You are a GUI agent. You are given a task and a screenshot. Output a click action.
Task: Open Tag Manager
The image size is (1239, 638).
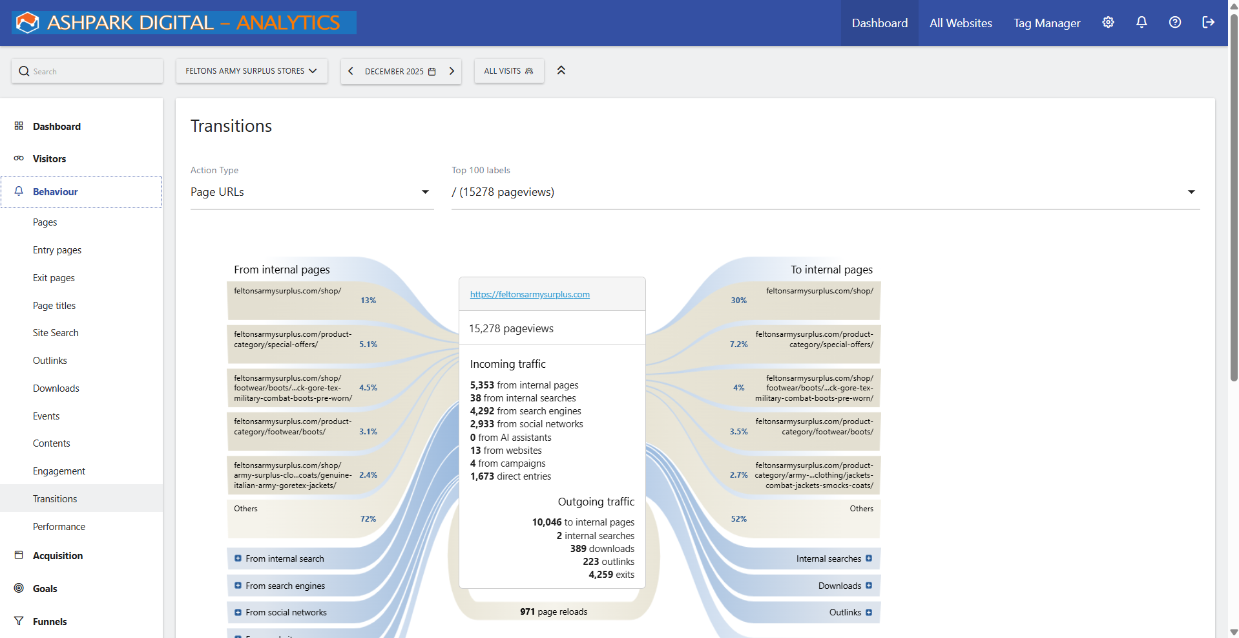tap(1046, 23)
